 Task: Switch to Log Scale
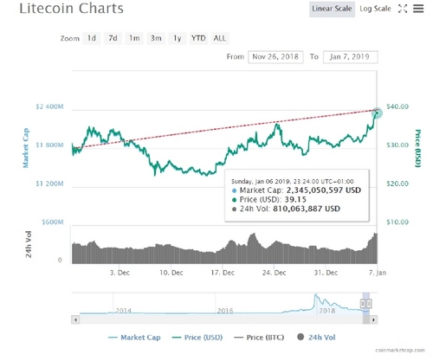(x=375, y=9)
